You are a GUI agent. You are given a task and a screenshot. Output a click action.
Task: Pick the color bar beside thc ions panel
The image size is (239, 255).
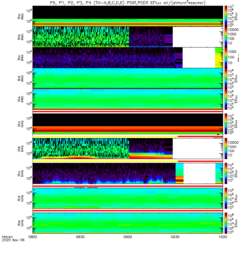pyautogui.click(x=226, y=173)
